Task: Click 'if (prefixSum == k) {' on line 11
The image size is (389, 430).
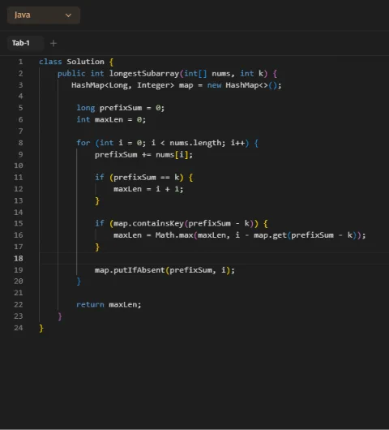Action: tap(144, 178)
